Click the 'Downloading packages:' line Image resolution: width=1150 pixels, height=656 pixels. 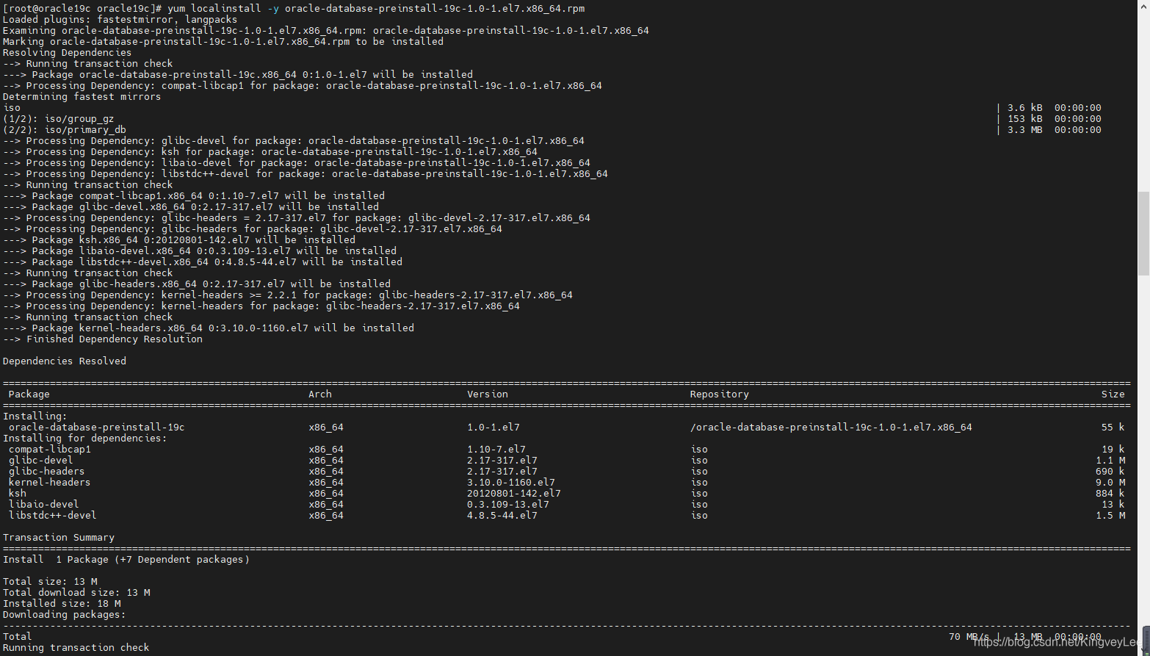(x=64, y=614)
